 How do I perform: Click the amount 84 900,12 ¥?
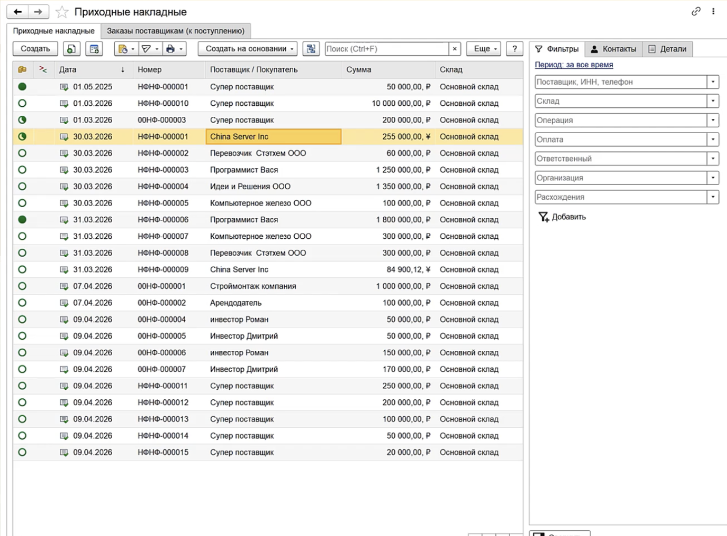[x=409, y=269]
